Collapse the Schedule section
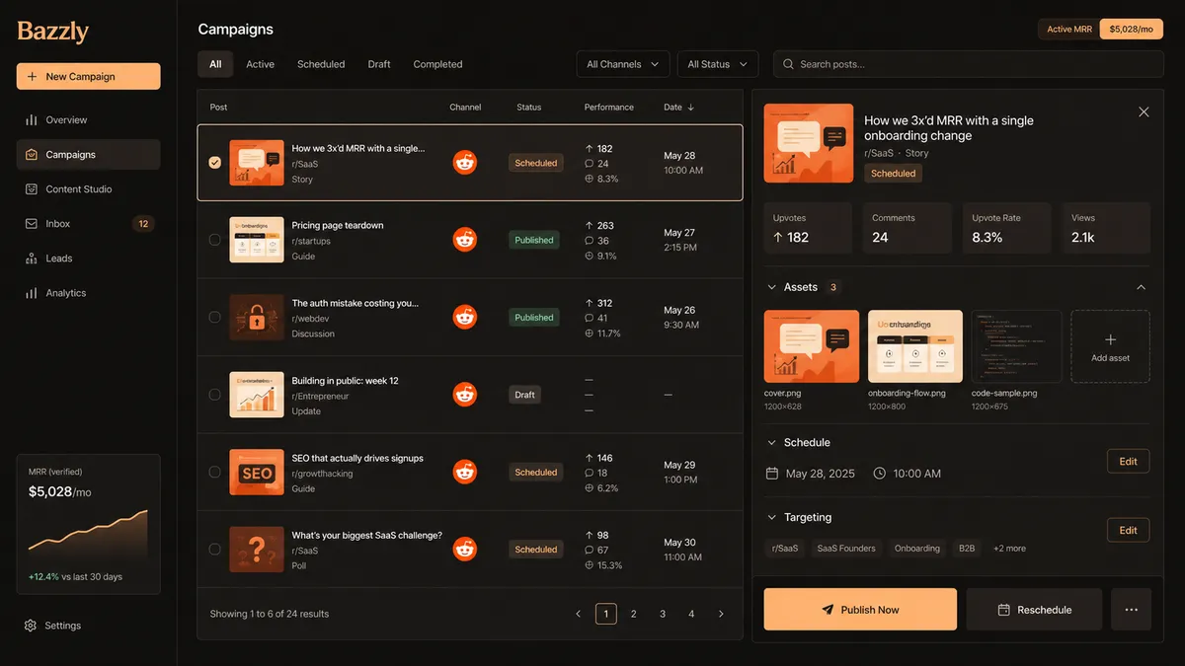This screenshot has width=1185, height=666. pyautogui.click(x=772, y=443)
